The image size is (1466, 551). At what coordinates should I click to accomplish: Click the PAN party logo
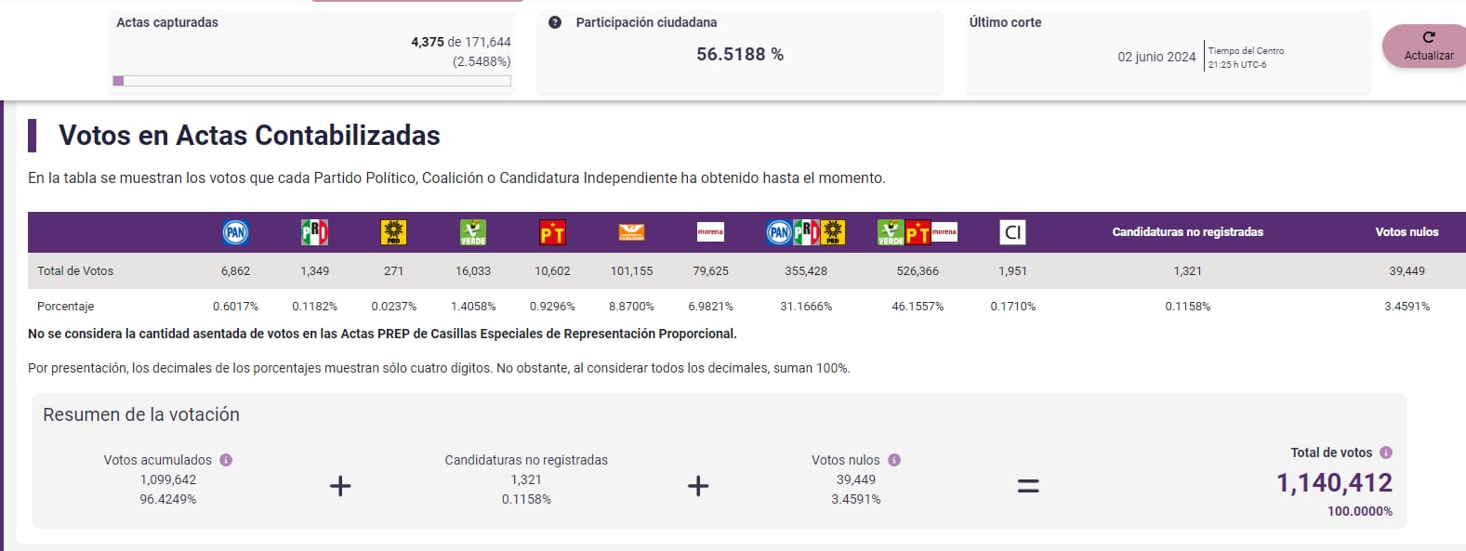tap(235, 232)
